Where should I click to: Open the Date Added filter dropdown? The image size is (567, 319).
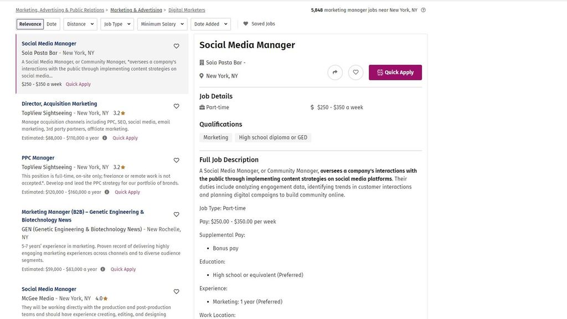pyautogui.click(x=210, y=24)
